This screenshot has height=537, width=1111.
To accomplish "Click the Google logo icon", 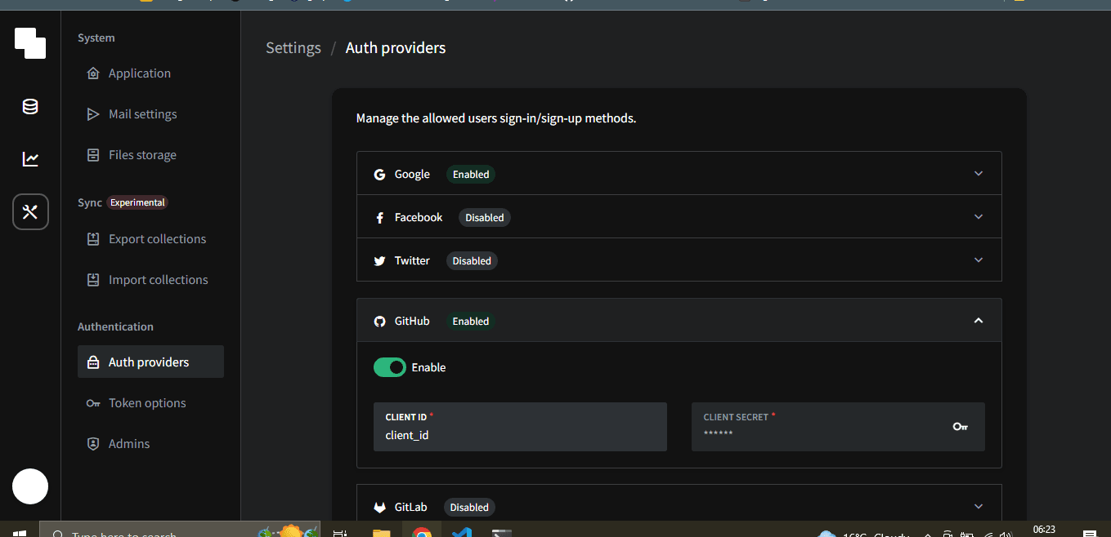I will [x=379, y=175].
